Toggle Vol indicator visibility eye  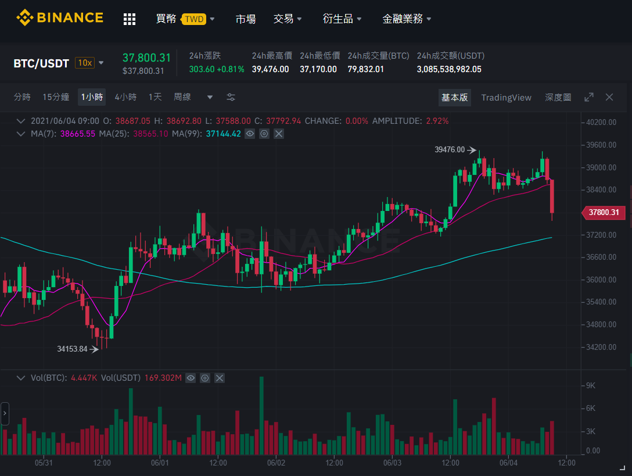(x=191, y=378)
